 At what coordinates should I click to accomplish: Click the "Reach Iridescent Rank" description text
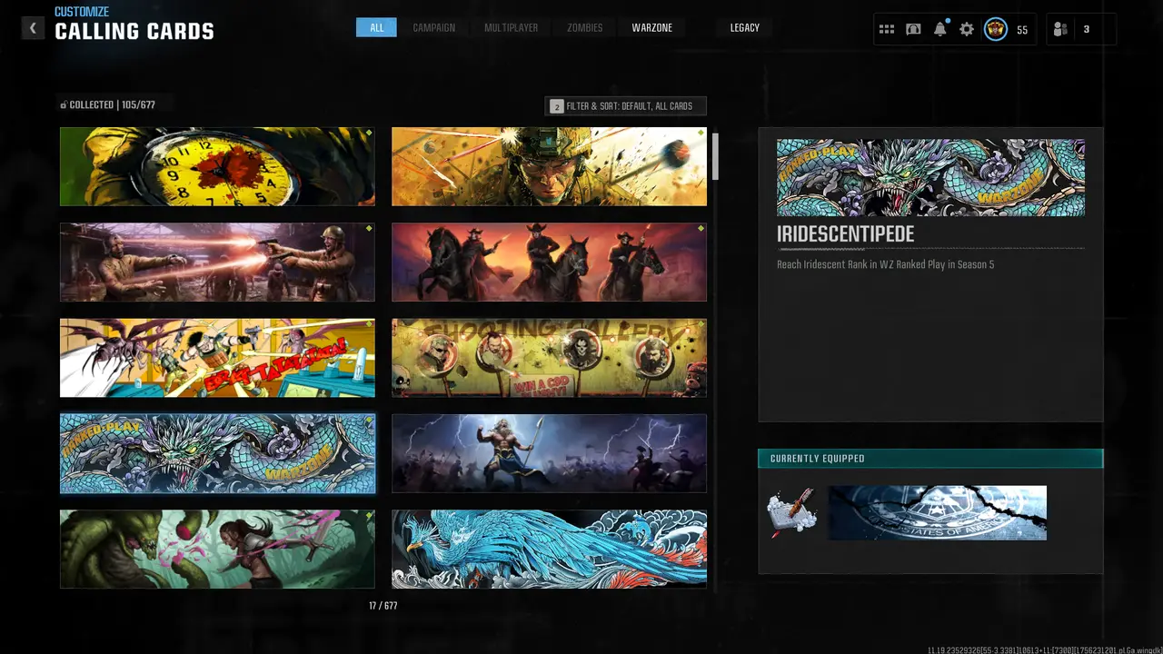(885, 264)
